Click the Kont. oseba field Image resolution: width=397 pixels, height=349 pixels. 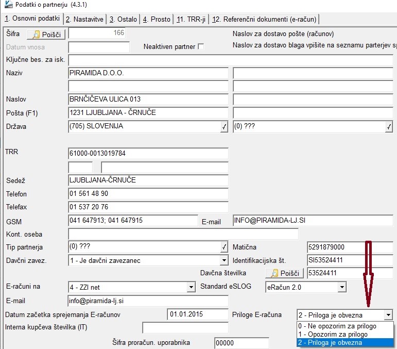click(x=183, y=234)
